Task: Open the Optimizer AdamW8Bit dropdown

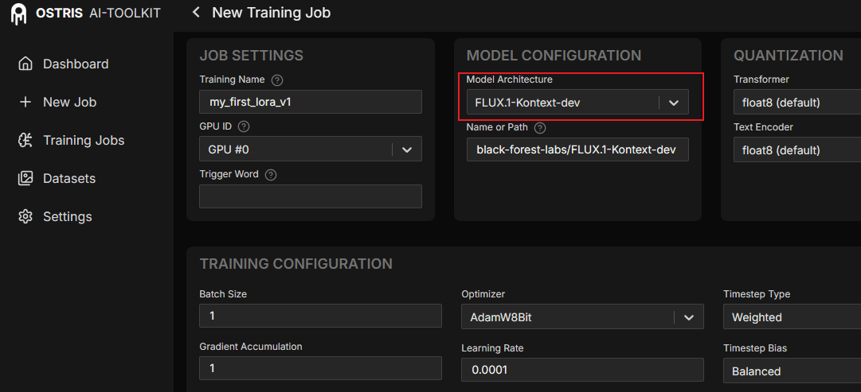Action: [582, 317]
